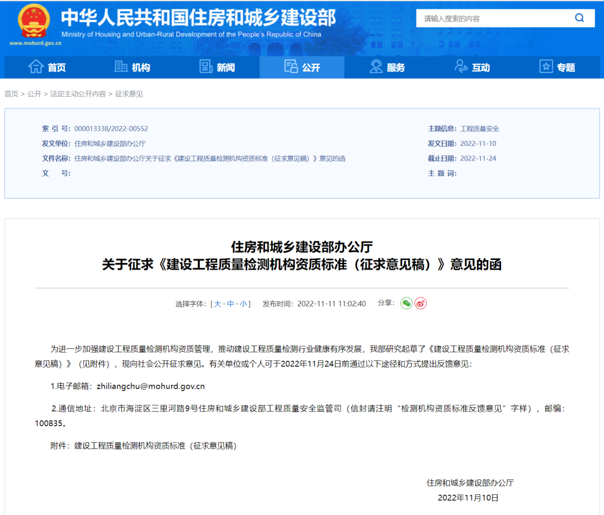
Task: Click the headset icon for 服务
Action: tap(376, 67)
